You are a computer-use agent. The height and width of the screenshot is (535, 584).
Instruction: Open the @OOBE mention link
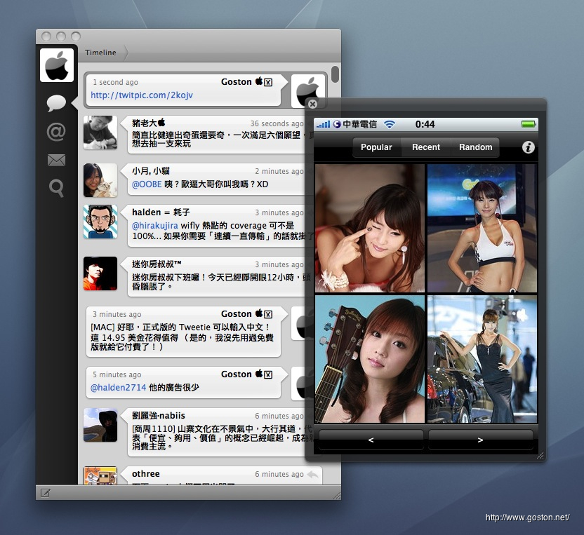click(147, 184)
